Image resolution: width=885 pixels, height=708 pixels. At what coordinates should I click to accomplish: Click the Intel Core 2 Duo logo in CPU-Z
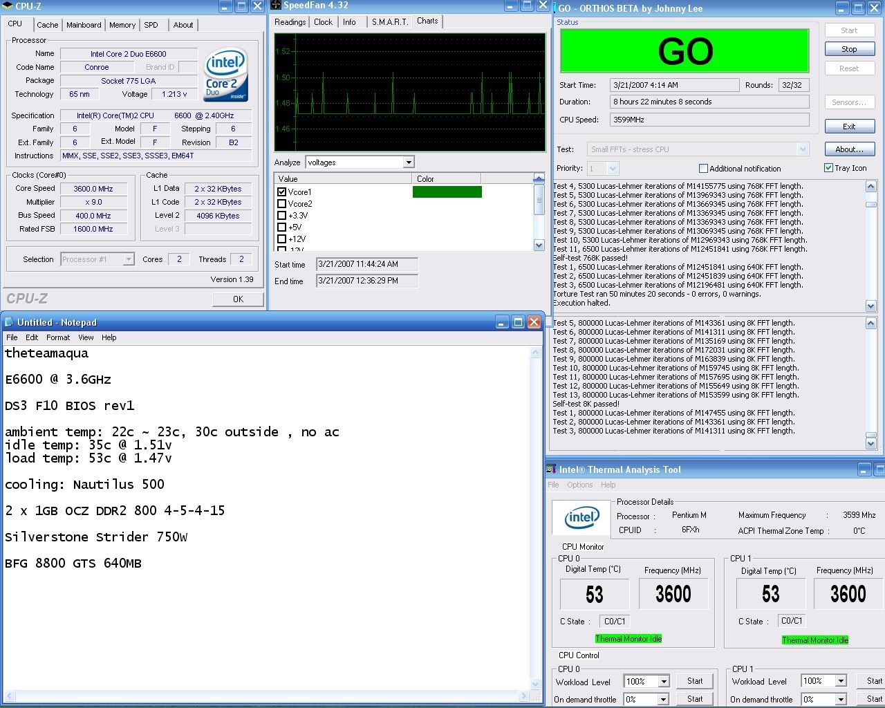[x=226, y=74]
